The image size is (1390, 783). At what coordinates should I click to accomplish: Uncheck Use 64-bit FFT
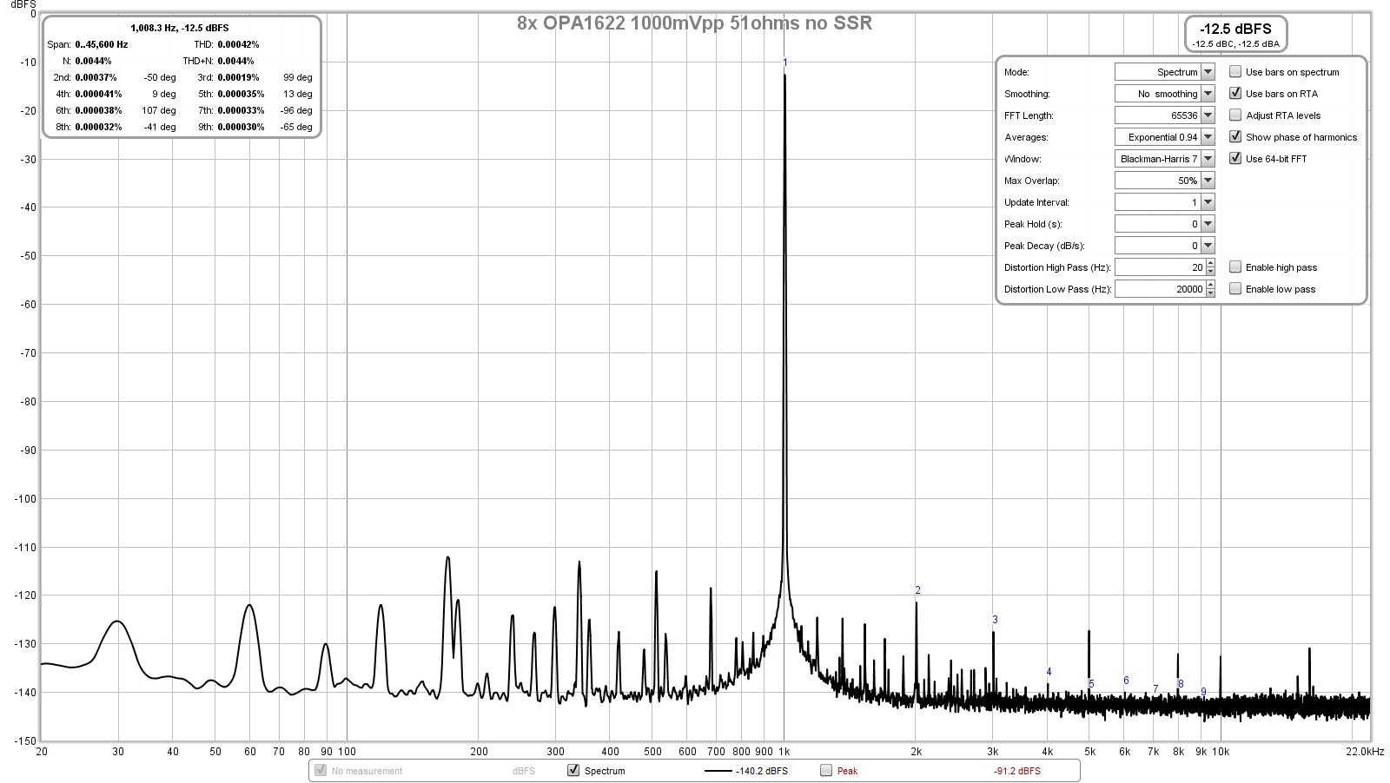1235,159
